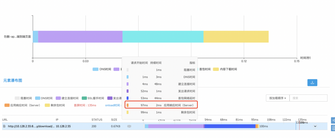Click the yellow download segment in top chart
335x138 pixels.
(236, 36)
